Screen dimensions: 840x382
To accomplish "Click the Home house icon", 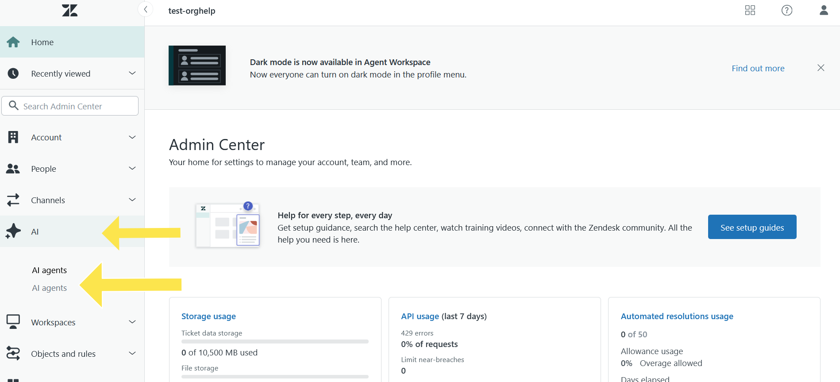I will point(13,42).
